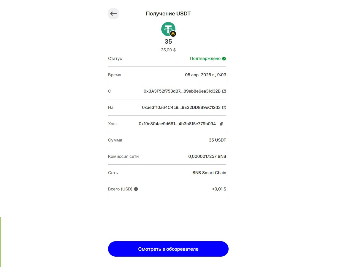The image size is (358, 267).
Task: Click the Сеть label
Action: click(113, 173)
